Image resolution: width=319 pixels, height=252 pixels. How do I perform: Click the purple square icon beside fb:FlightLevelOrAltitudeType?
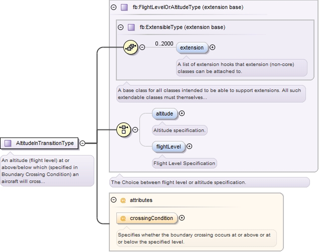pyautogui.click(x=124, y=7)
